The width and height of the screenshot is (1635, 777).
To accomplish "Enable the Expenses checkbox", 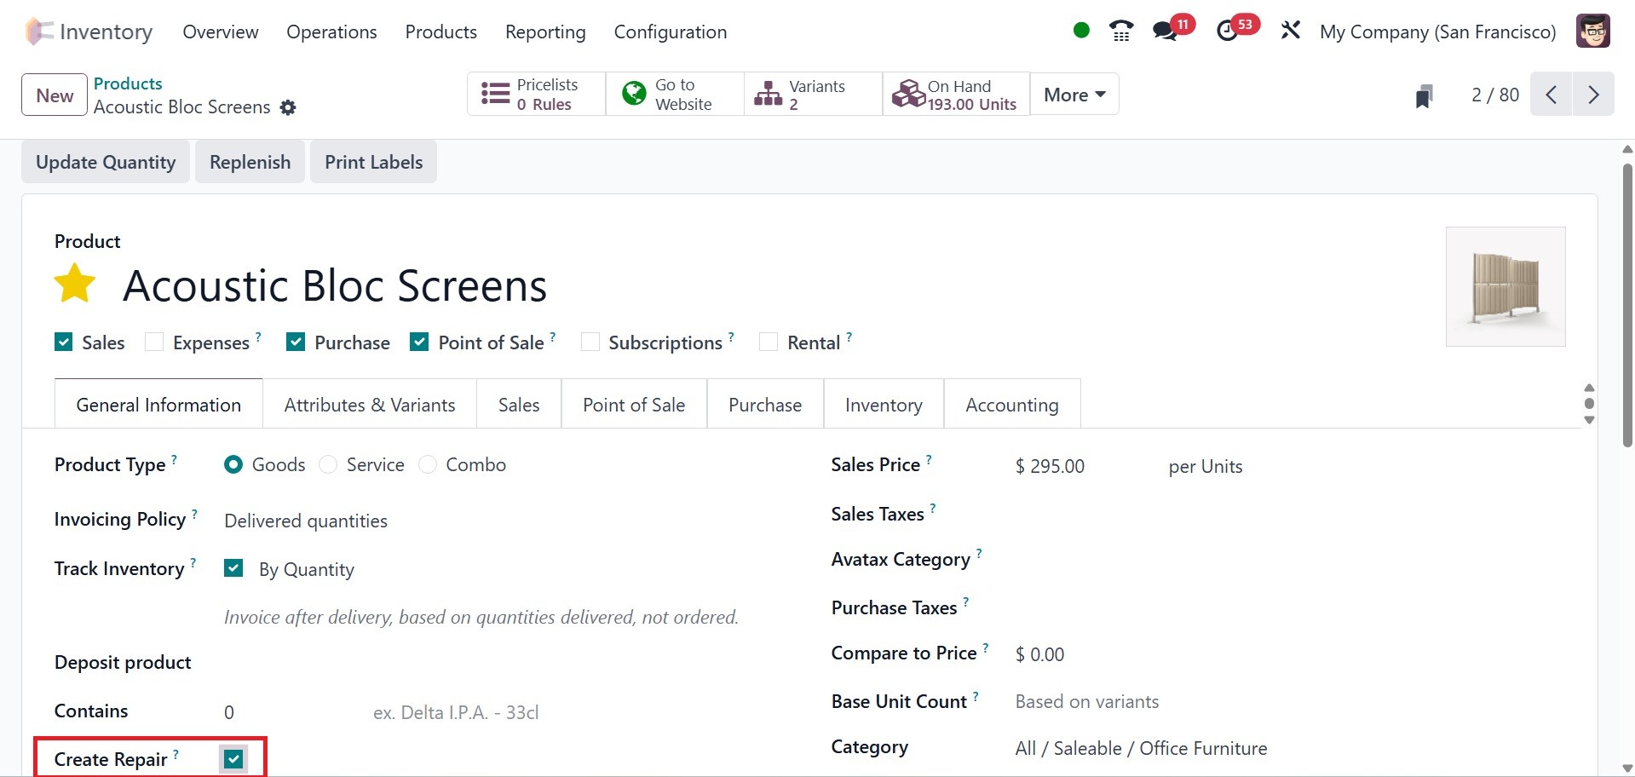I will pyautogui.click(x=154, y=342).
